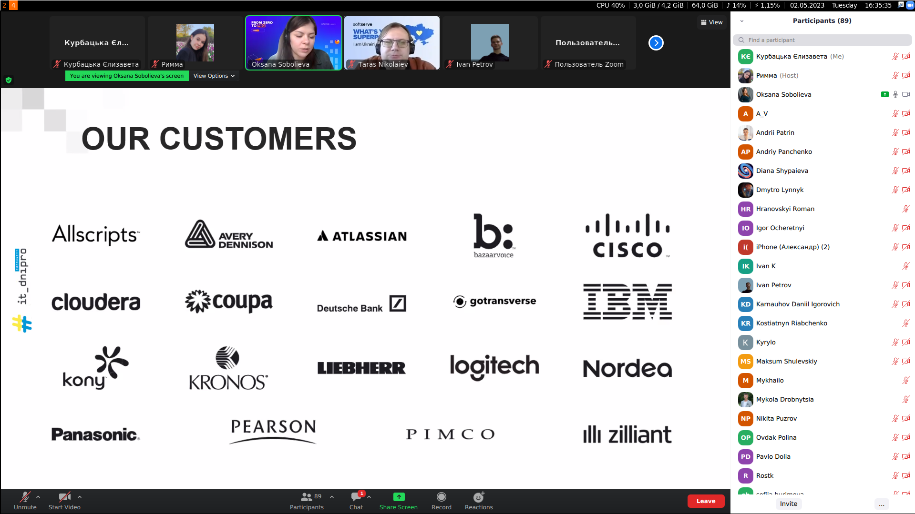Expand audio options caret next to Unmute
The height and width of the screenshot is (514, 915).
[38, 497]
